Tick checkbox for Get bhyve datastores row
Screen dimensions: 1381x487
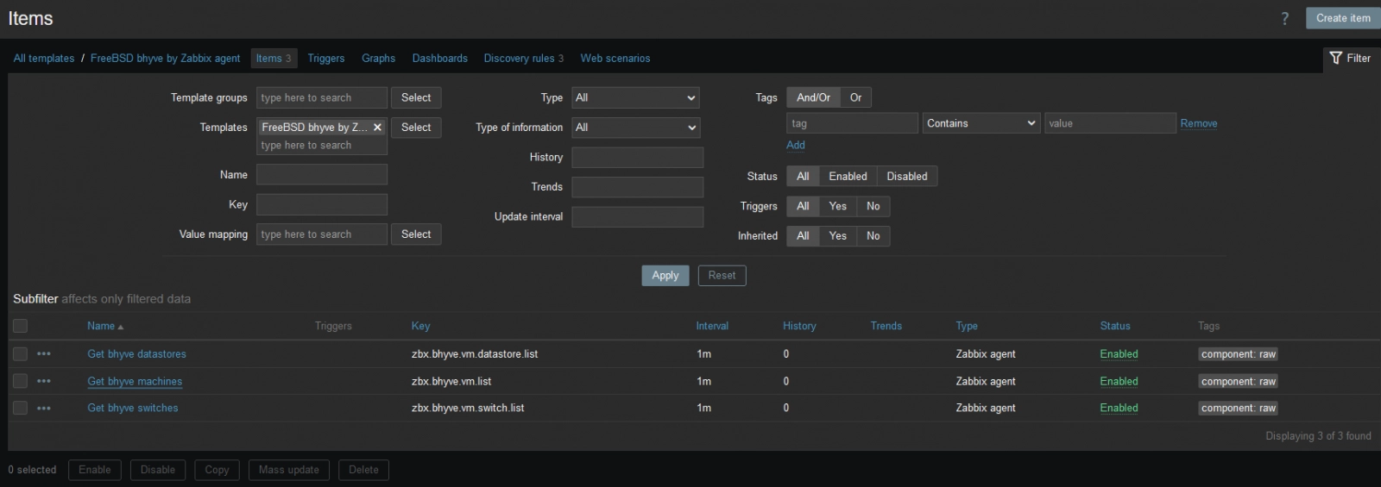[x=21, y=353]
